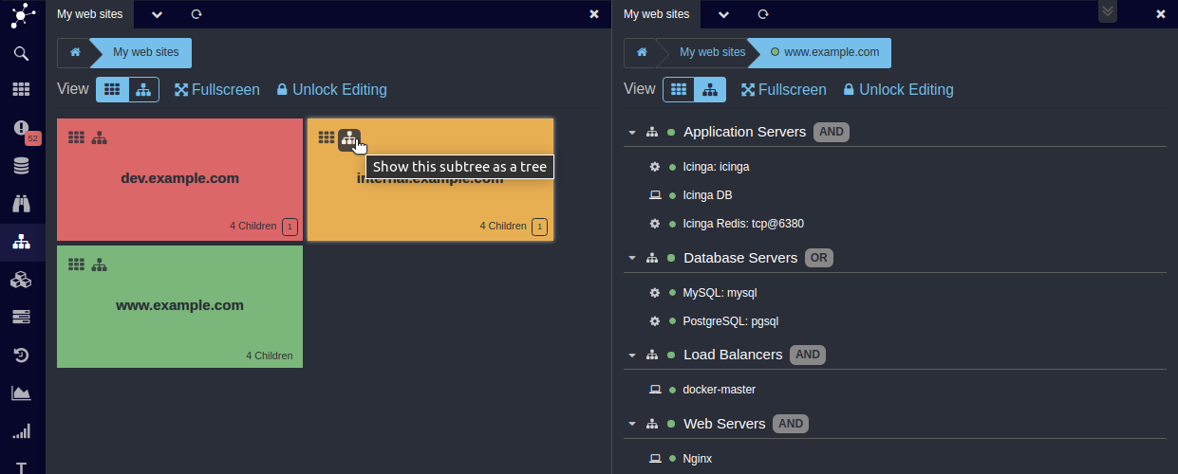Image resolution: width=1178 pixels, height=474 pixels.
Task: Click the area chart icon in sidebar
Action: [x=21, y=392]
